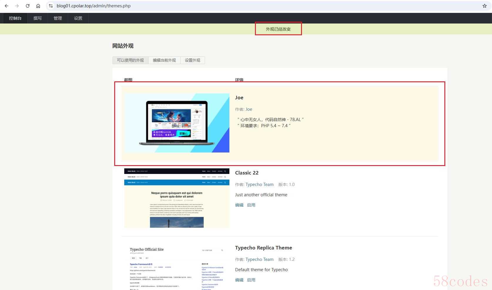Click 启用 for Classic 22 theme

click(251, 205)
